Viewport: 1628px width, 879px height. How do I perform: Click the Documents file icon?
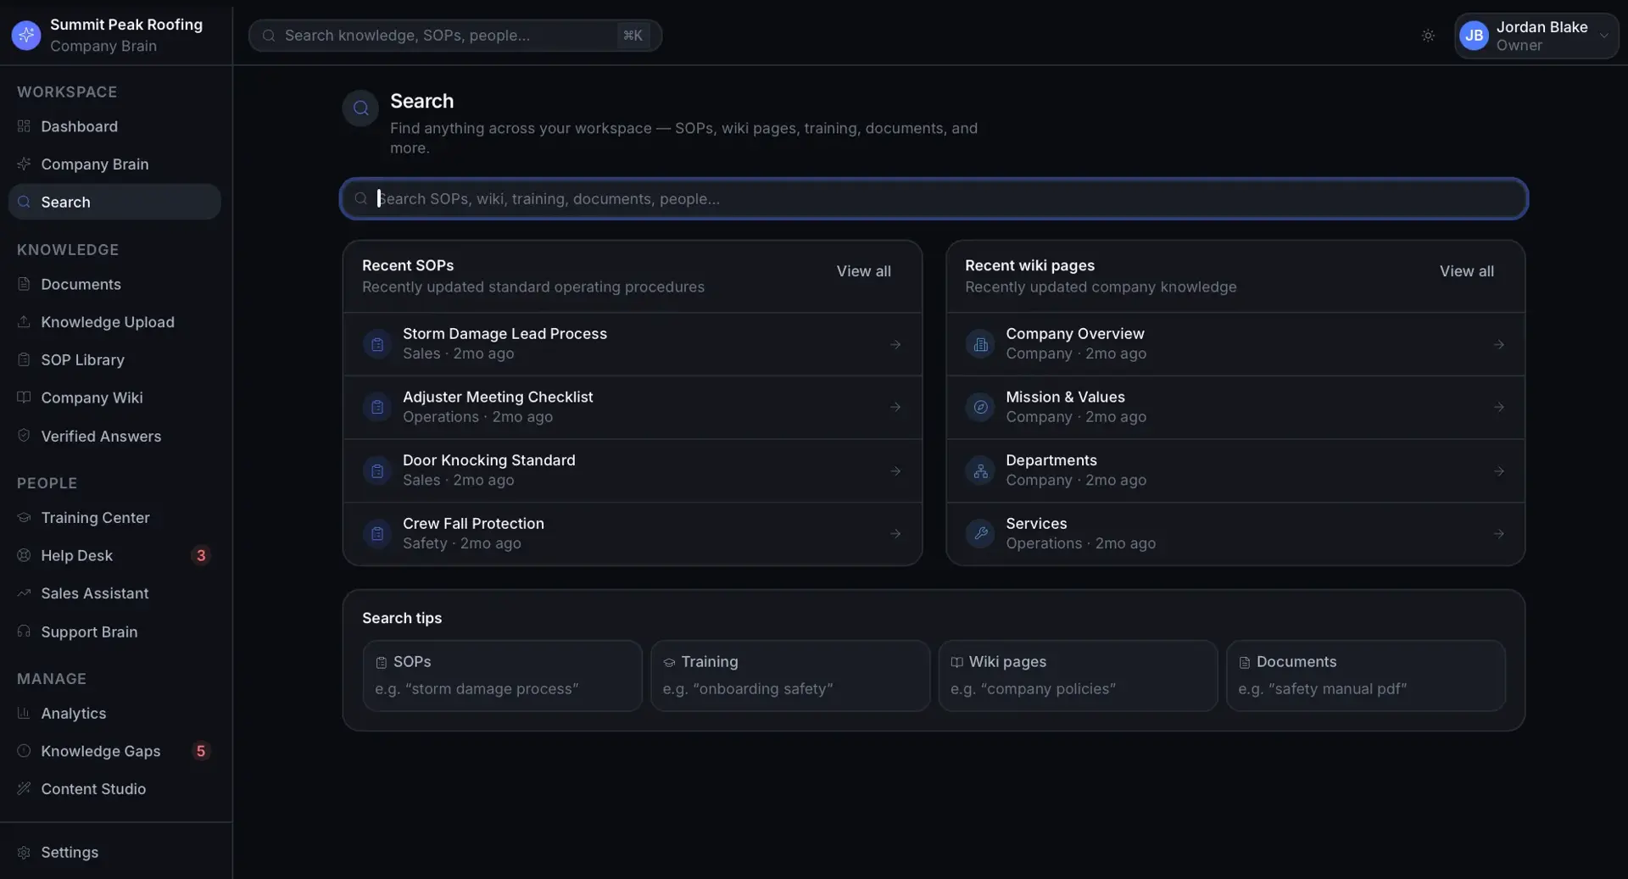(24, 284)
